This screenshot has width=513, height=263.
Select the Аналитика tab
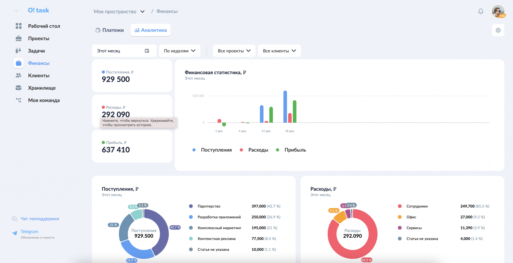tap(150, 30)
